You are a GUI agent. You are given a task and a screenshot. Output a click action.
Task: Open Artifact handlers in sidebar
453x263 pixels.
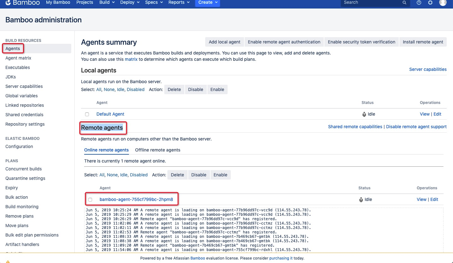click(22, 244)
